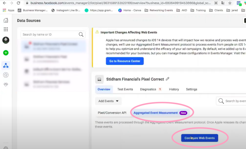246x149 pixels.
Task: Open Diagnostics tab
Action: click(x=151, y=89)
